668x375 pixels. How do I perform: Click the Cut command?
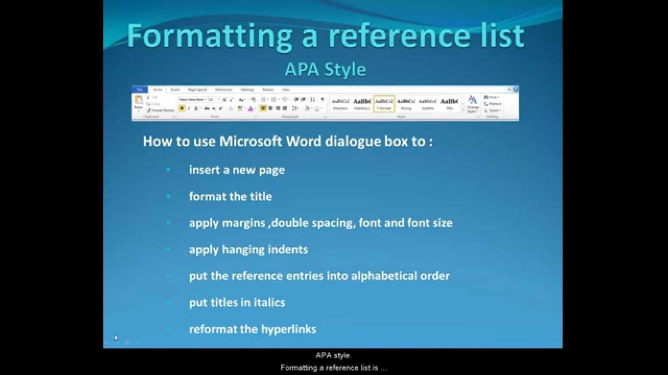(x=152, y=97)
